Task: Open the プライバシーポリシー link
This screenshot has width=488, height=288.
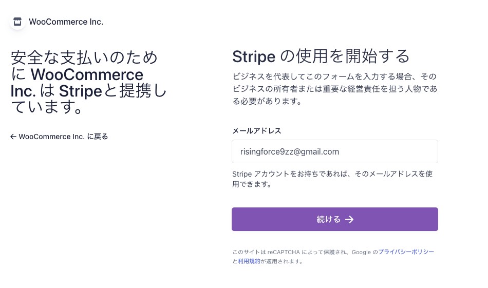Action: tap(406, 252)
